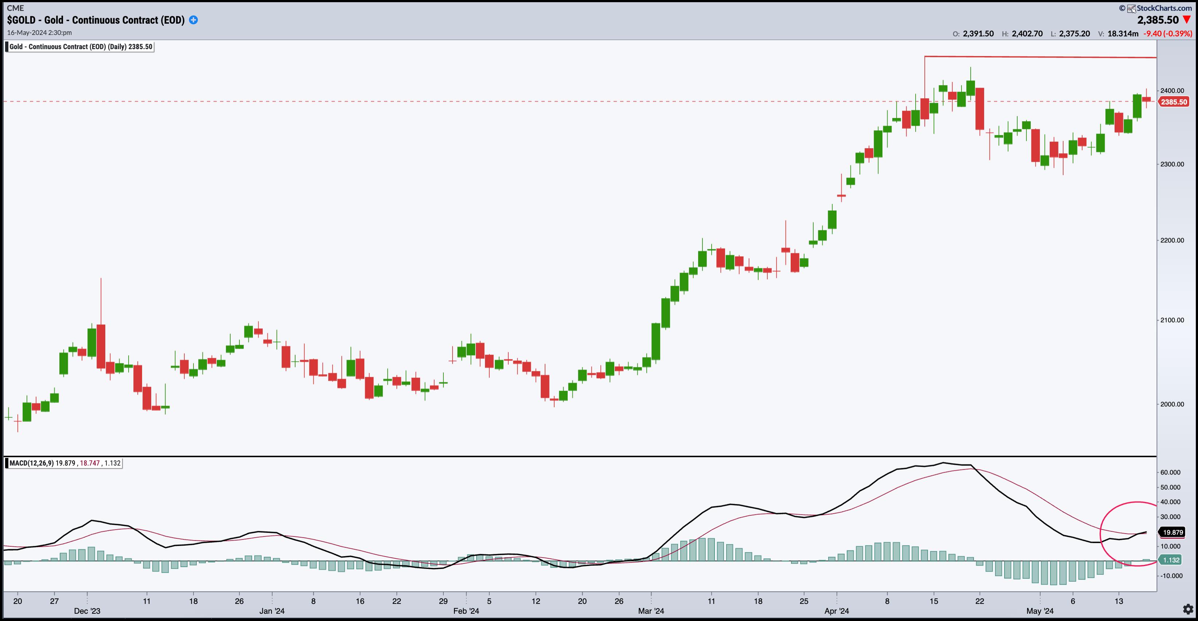Click the blue plus icon beside $GOLD title
The width and height of the screenshot is (1198, 621).
(193, 20)
